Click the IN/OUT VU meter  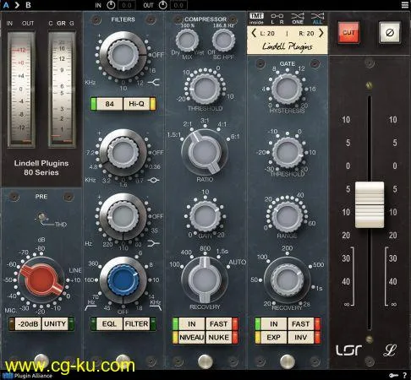coord(21,89)
